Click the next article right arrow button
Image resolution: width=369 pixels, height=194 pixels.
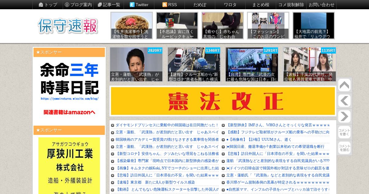[x=344, y=116]
